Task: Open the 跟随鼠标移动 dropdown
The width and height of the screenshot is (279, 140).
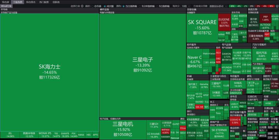Action: (218, 6)
